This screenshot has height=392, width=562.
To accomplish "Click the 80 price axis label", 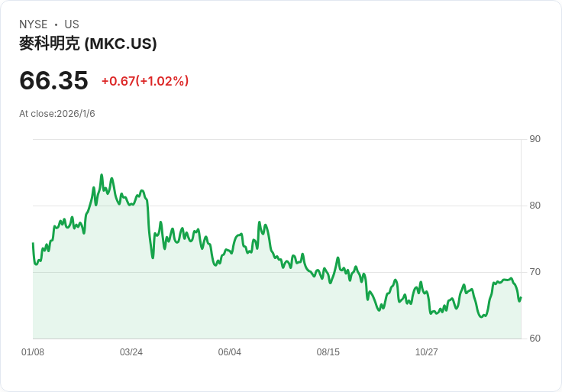I will (535, 206).
